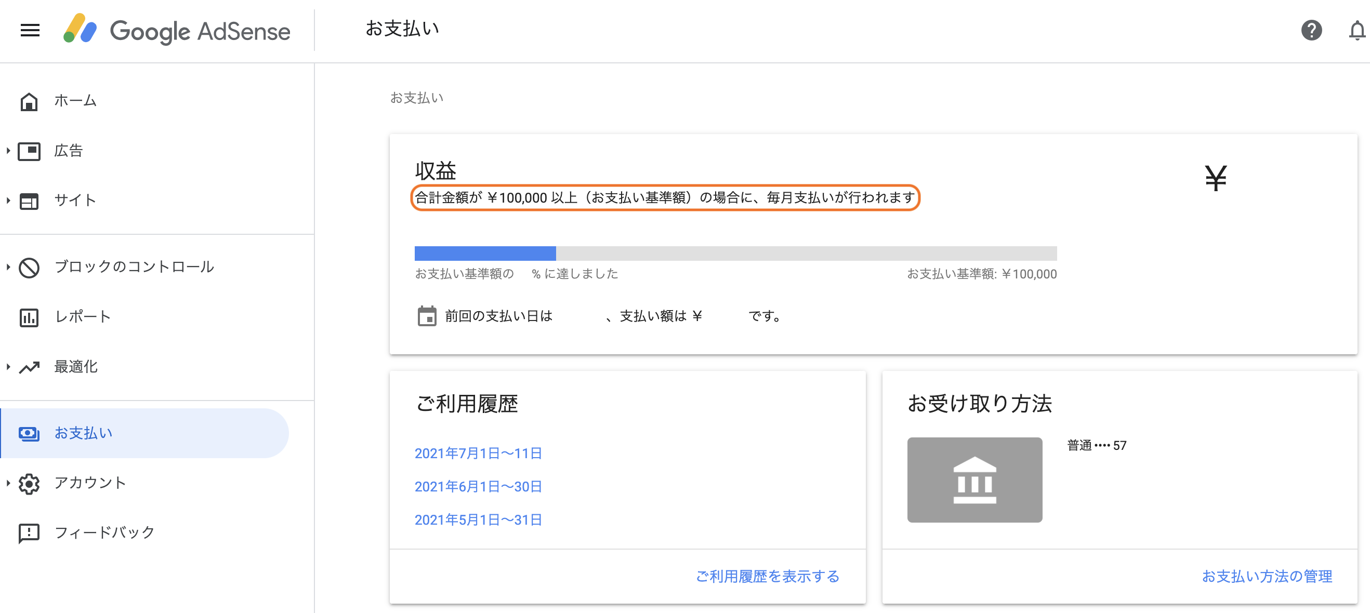Click the Google AdSense logo
1370x613 pixels.
point(177,30)
